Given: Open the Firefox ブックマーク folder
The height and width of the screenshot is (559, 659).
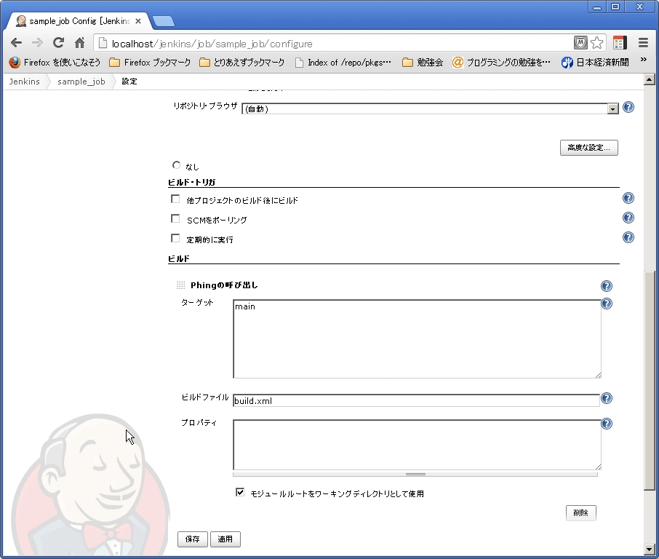Looking at the screenshot, I should tap(150, 63).
